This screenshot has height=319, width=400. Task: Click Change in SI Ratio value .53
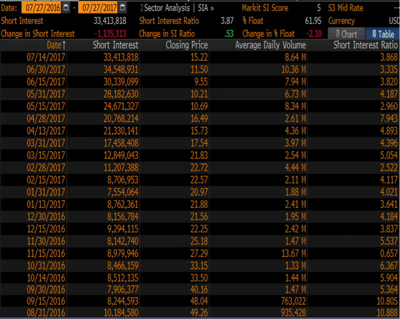(229, 34)
